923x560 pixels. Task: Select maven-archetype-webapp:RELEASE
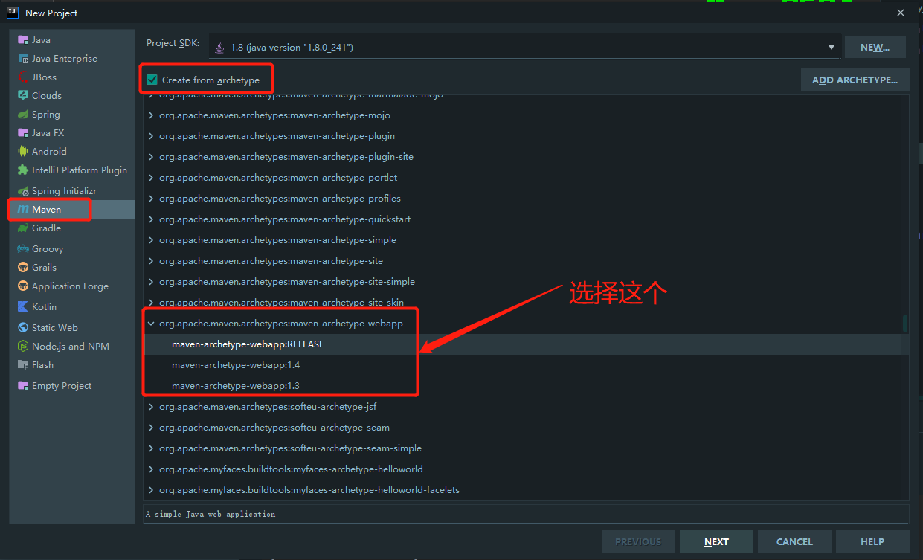point(248,344)
